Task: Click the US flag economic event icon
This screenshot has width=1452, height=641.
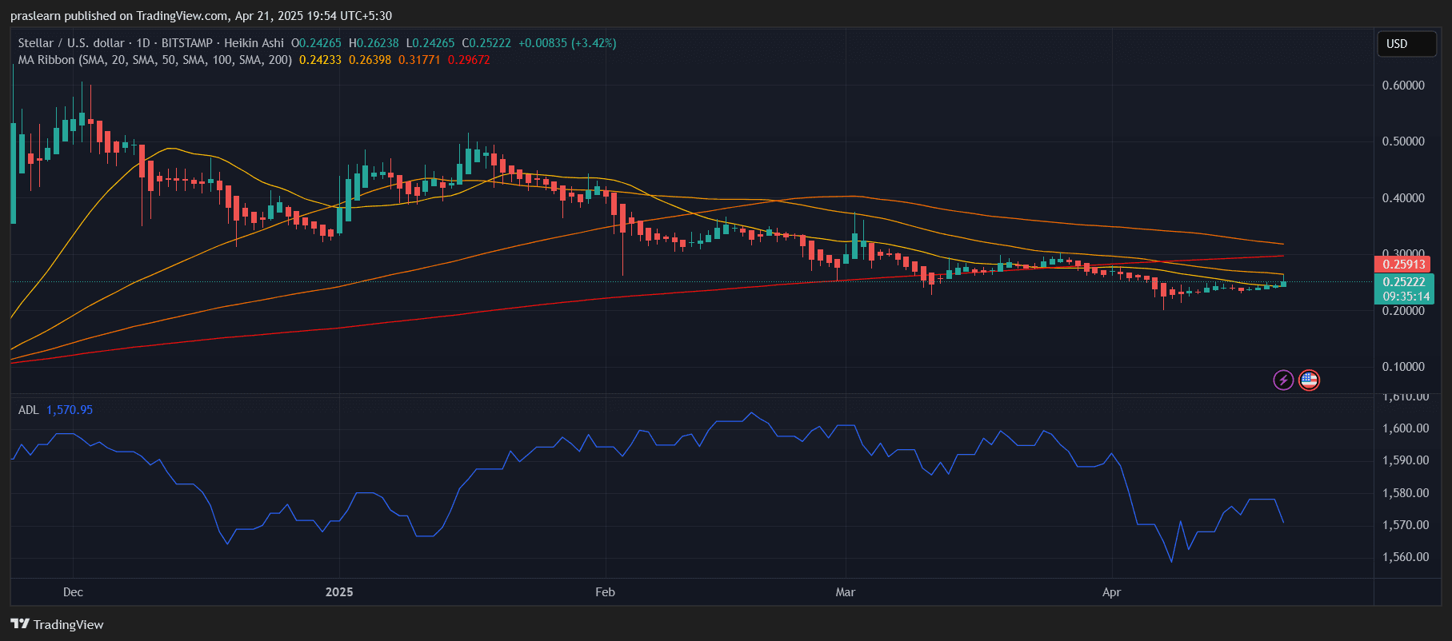Action: pos(1309,380)
